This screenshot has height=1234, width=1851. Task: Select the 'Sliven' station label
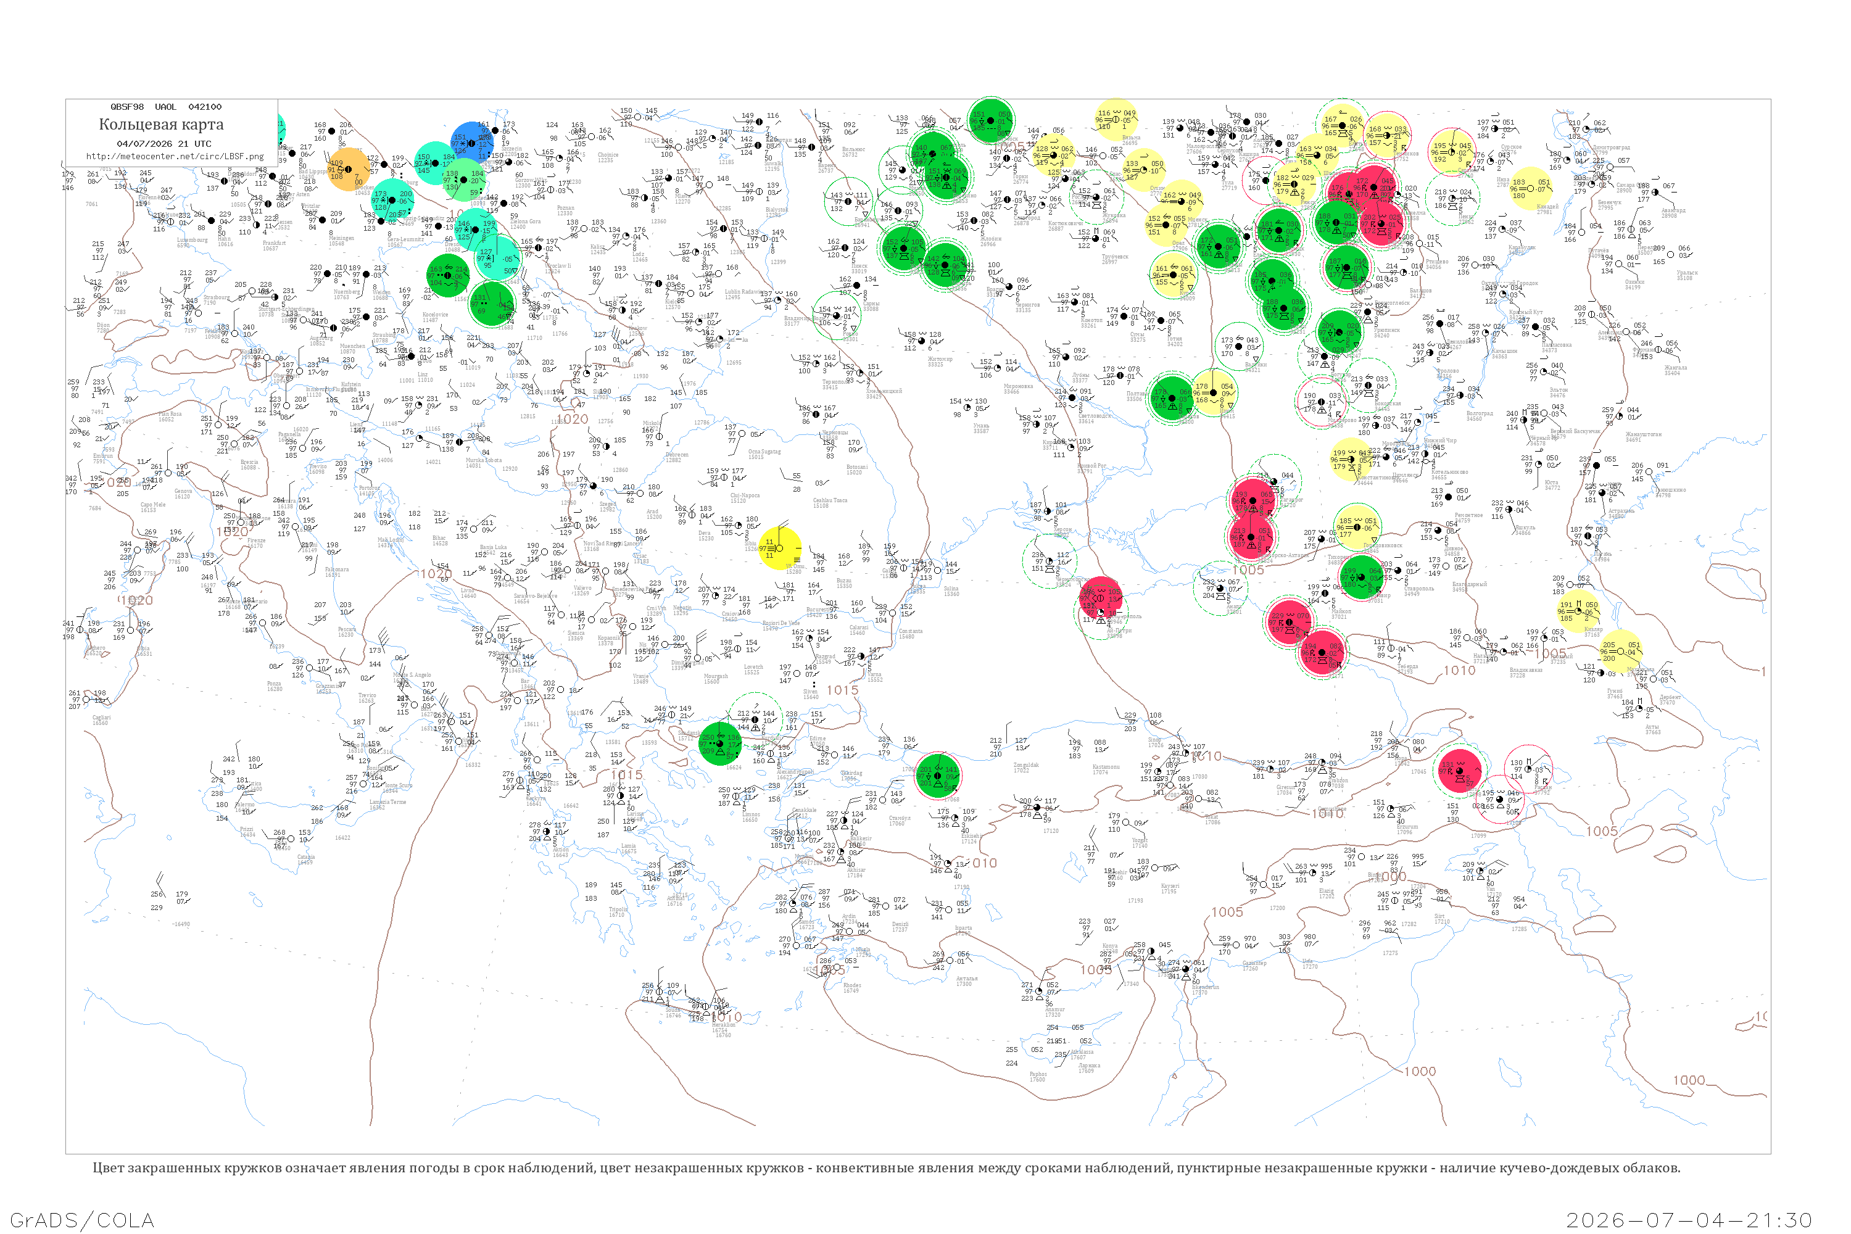[x=810, y=692]
